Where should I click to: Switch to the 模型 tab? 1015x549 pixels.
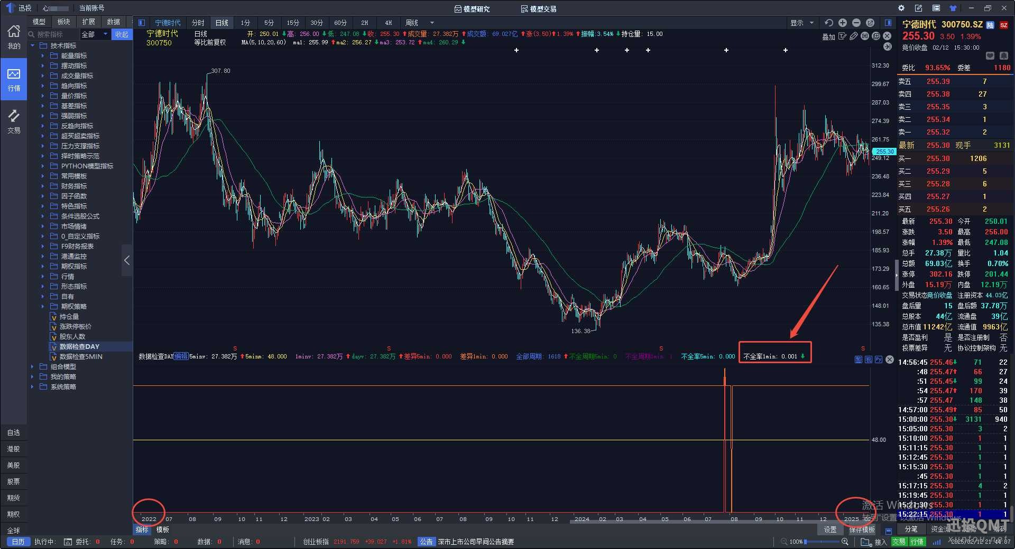(39, 22)
